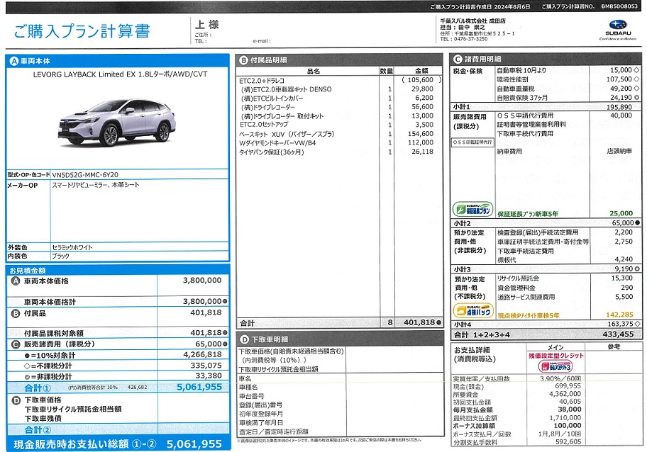This screenshot has height=452, width=647.
Task: Click the 検査登録手続法定費用 amount 2,200
Action: point(624,232)
